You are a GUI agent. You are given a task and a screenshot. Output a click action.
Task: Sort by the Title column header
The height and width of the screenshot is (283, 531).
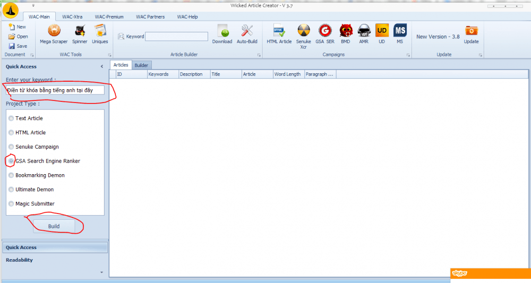click(x=226, y=74)
